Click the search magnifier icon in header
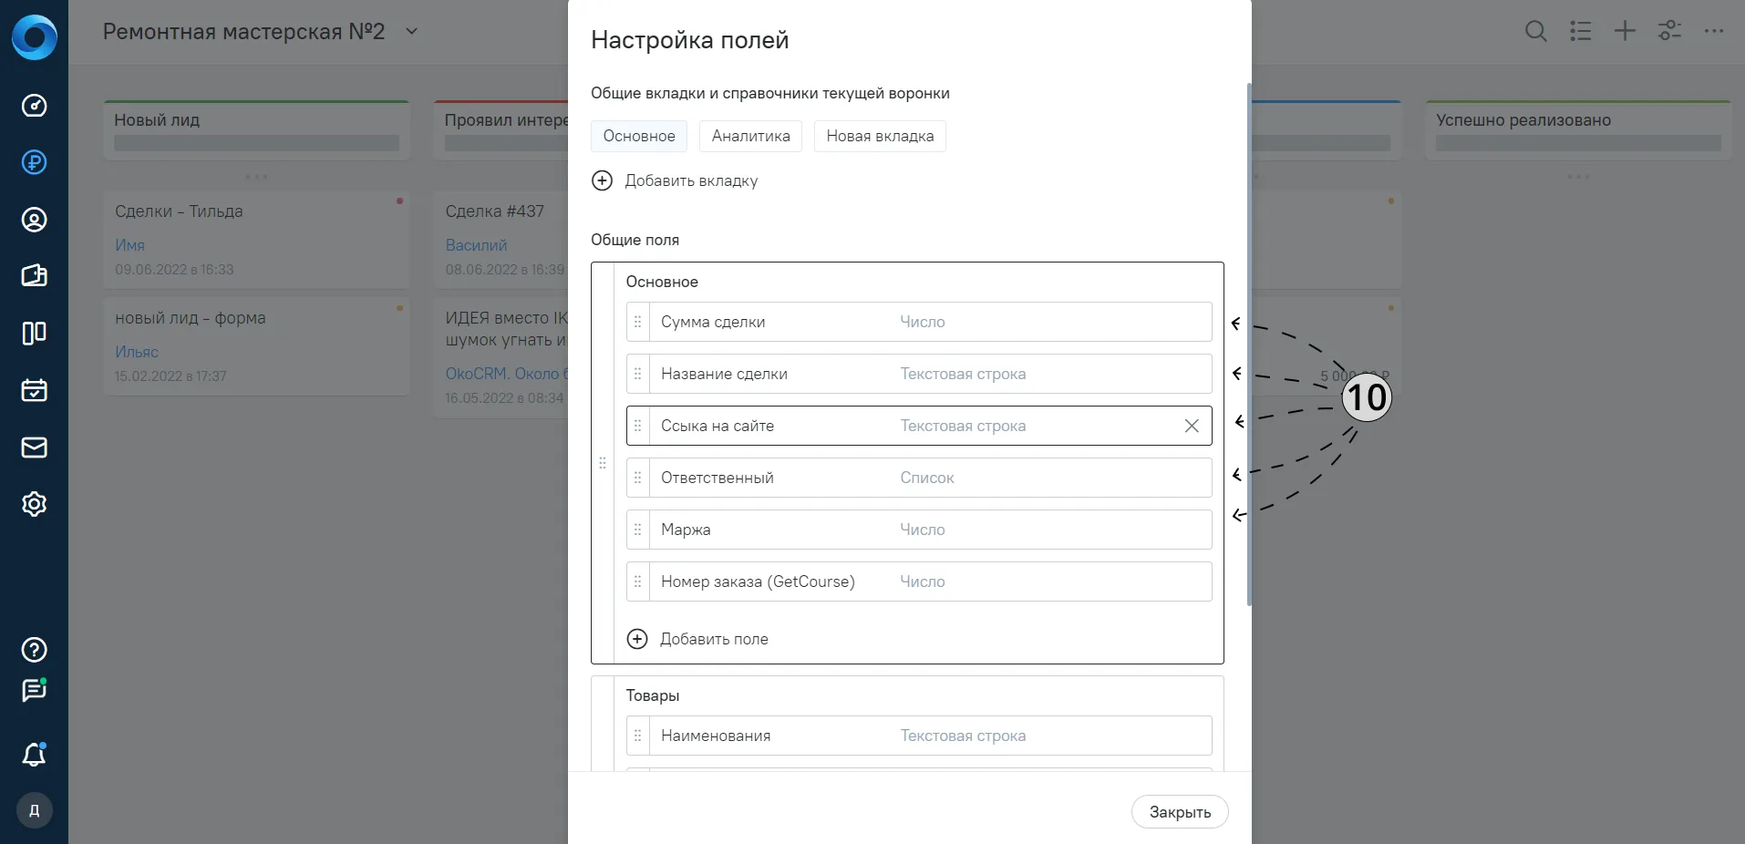The height and width of the screenshot is (844, 1745). 1536,32
